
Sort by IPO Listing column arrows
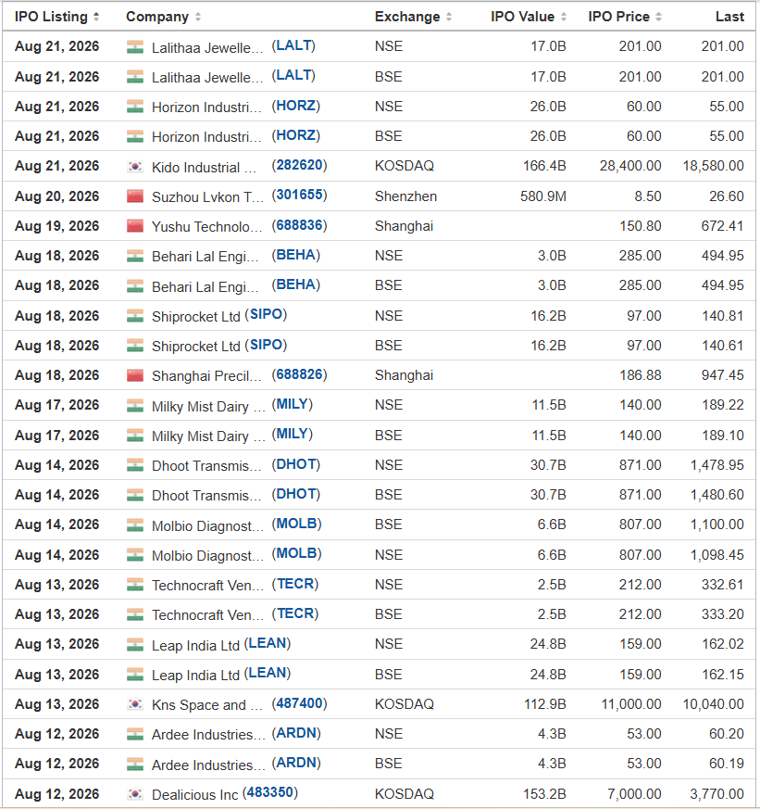(x=96, y=17)
